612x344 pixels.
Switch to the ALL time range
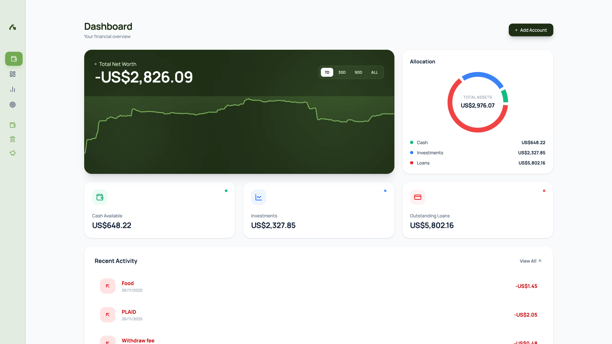374,72
